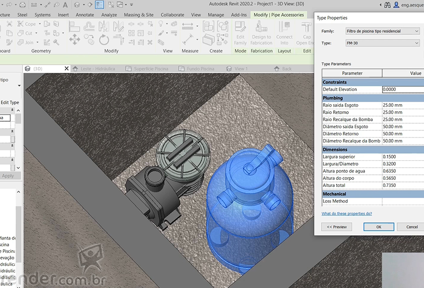
Task: Toggle the Properties palette icon in toolbar
Action: pos(100,5)
